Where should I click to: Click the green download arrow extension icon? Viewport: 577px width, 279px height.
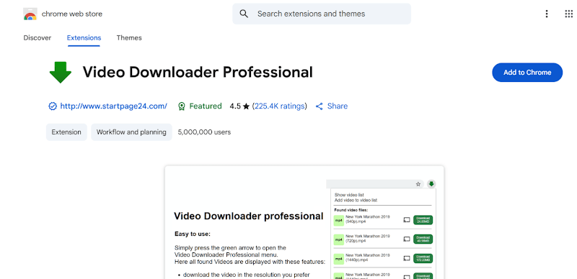[61, 73]
